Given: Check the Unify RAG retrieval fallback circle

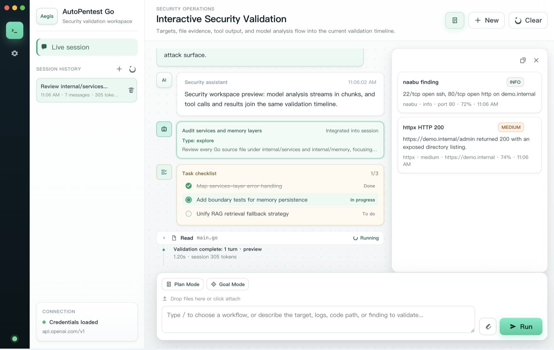Looking at the screenshot, I should click(188, 214).
